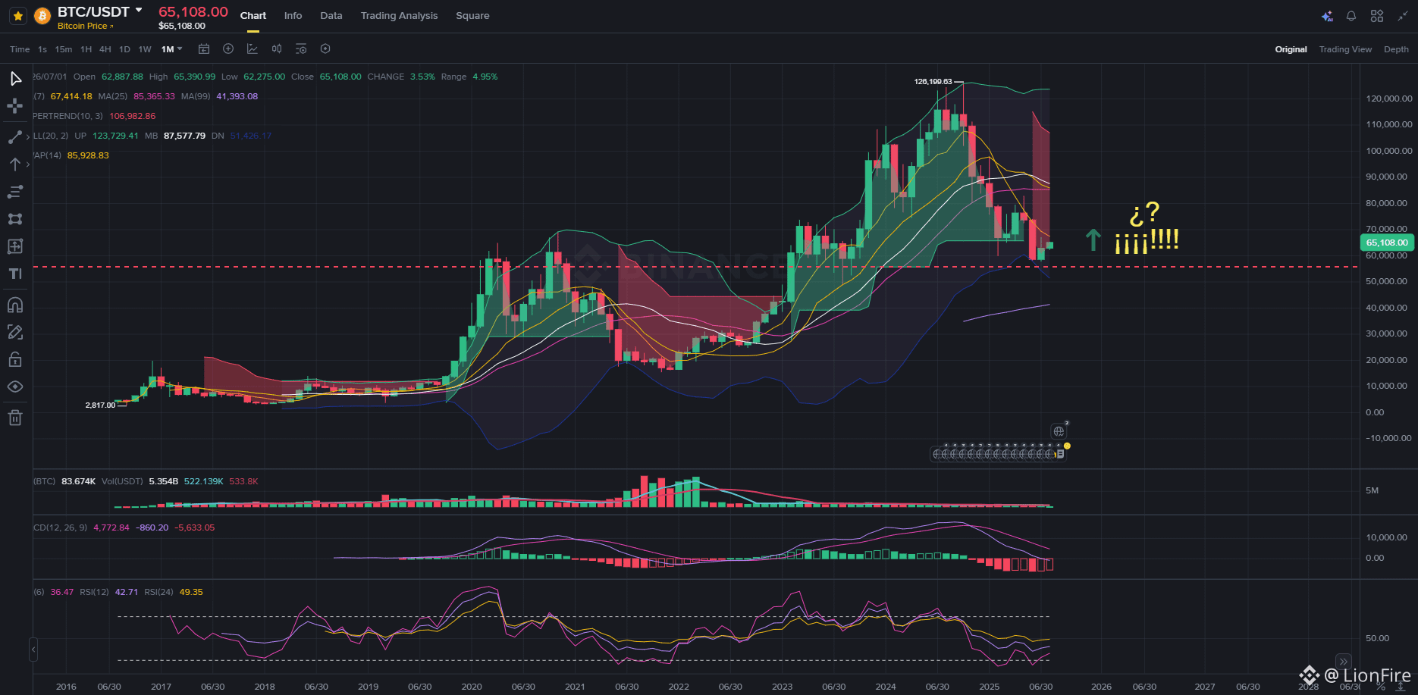Switch to the Info tab
This screenshot has width=1418, height=695.
coord(293,15)
